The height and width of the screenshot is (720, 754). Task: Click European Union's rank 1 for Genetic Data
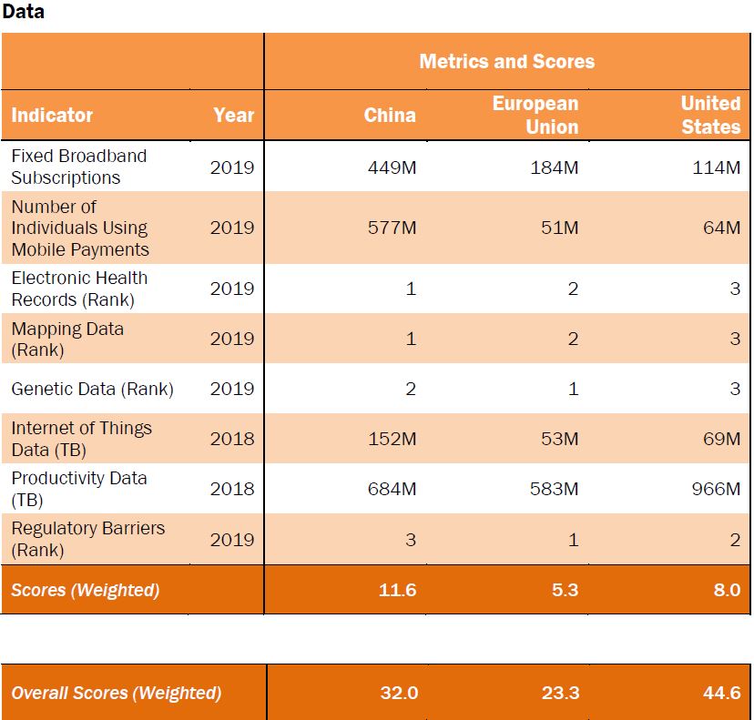tap(573, 389)
